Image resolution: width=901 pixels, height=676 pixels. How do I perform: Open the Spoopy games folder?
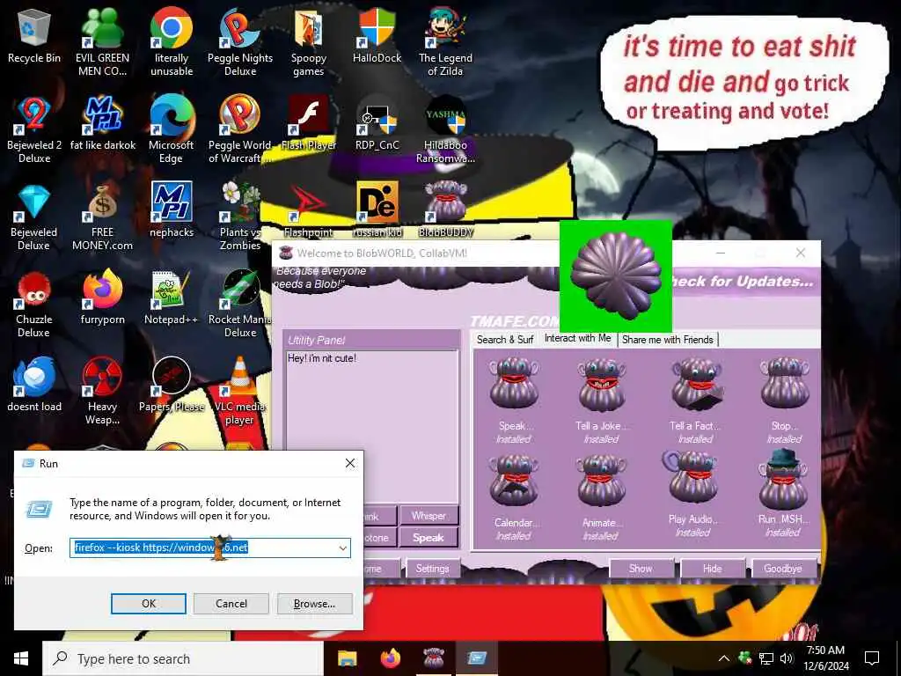tap(309, 42)
